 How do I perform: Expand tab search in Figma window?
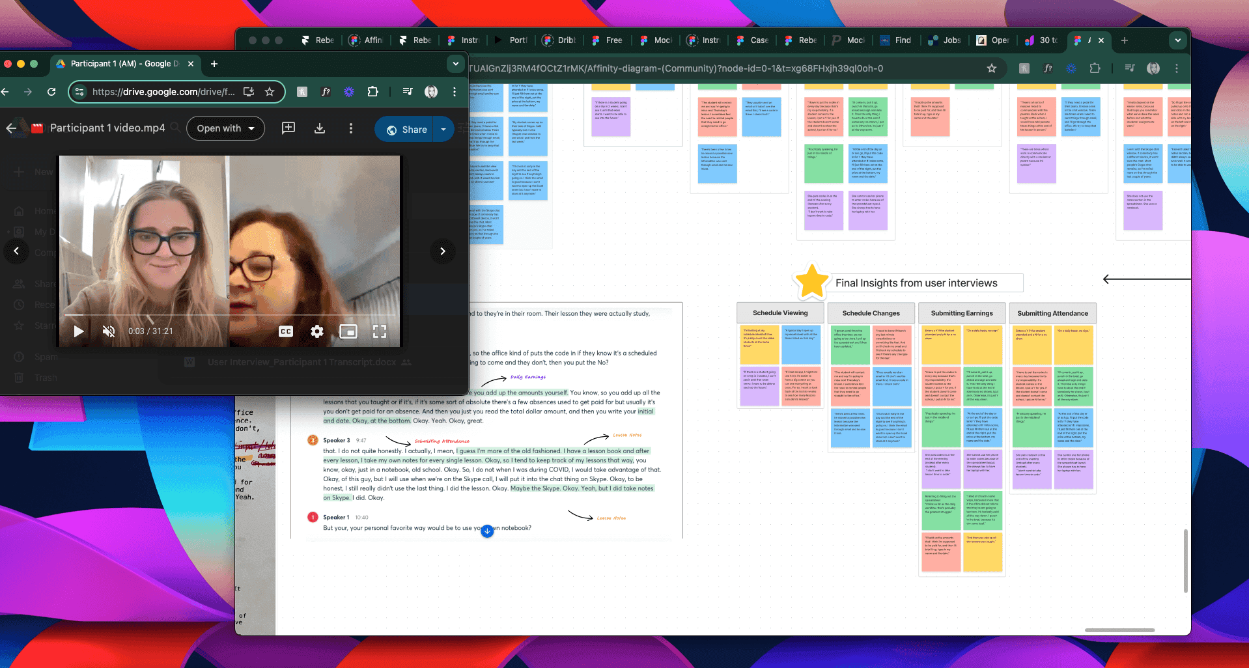coord(1177,40)
